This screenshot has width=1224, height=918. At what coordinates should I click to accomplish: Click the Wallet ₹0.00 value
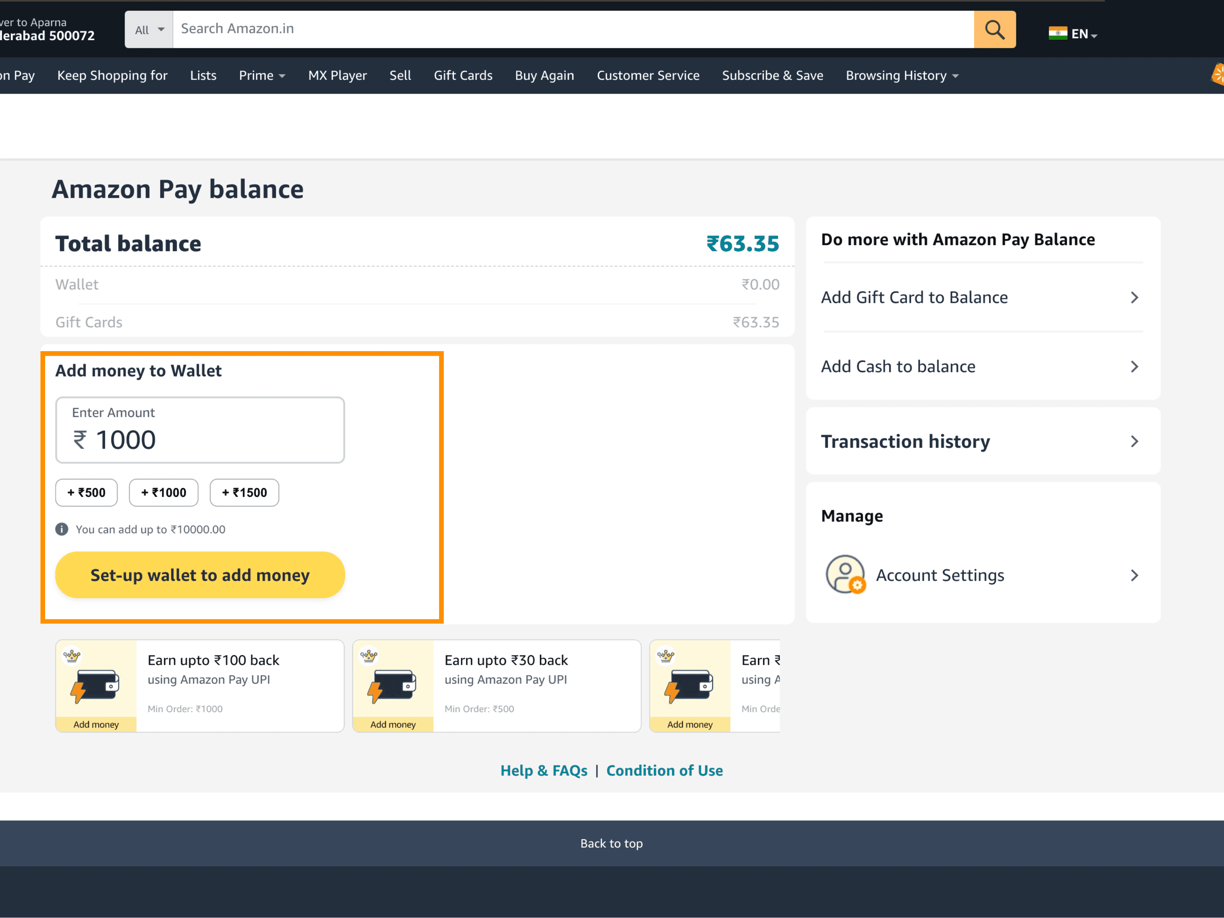click(760, 285)
